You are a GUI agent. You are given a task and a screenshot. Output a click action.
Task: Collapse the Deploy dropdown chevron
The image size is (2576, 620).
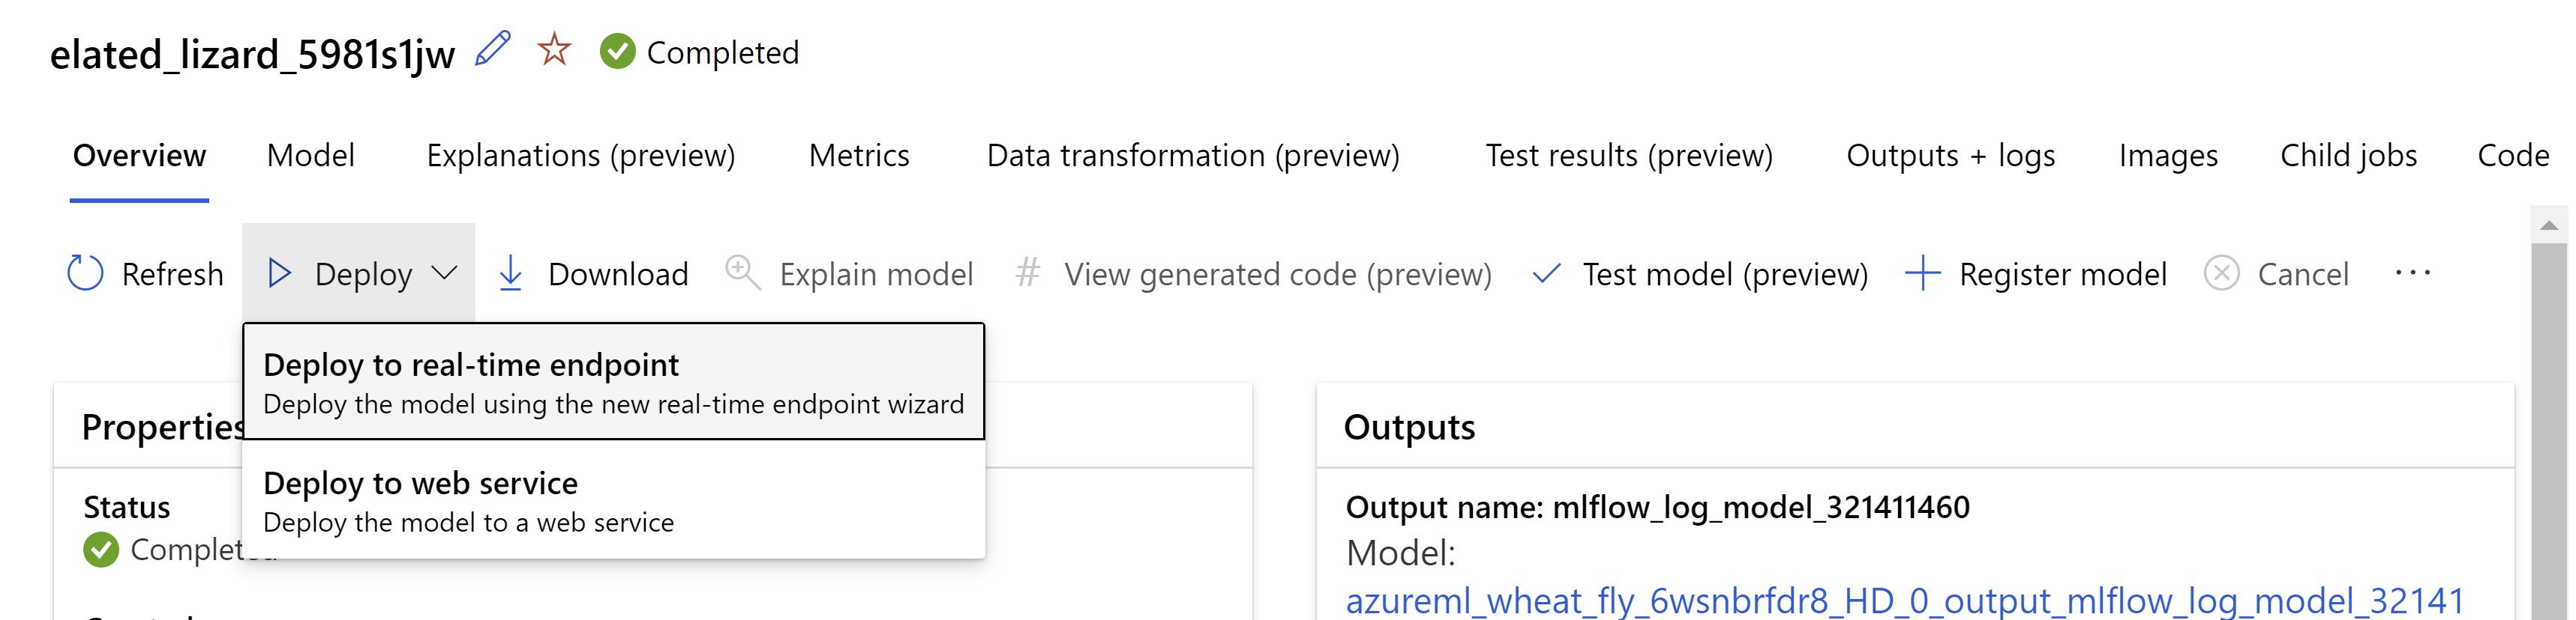(444, 273)
